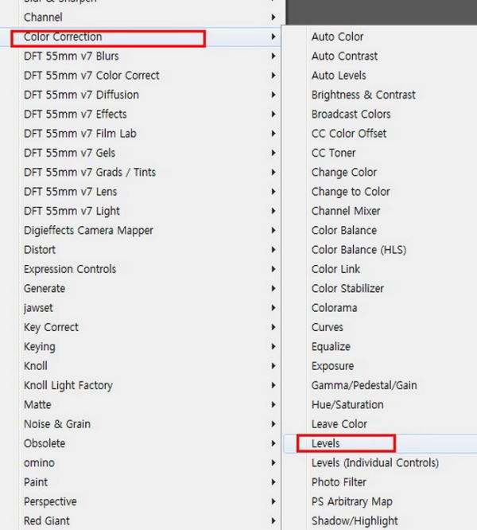Expand DFT 55mm v7 Blurs submenu arrow
This screenshot has width=477, height=530.
(x=273, y=56)
